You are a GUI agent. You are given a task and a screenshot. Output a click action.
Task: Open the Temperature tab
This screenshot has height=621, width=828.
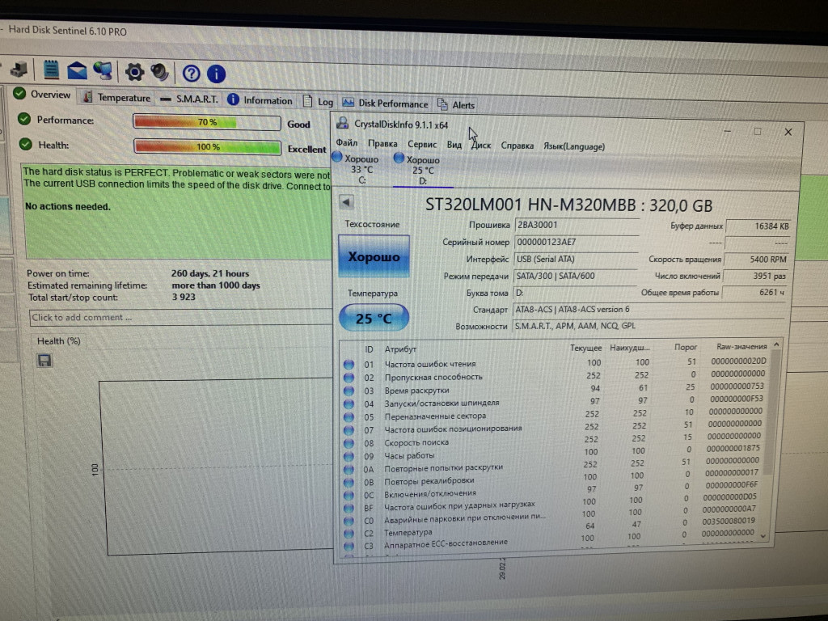click(x=117, y=97)
